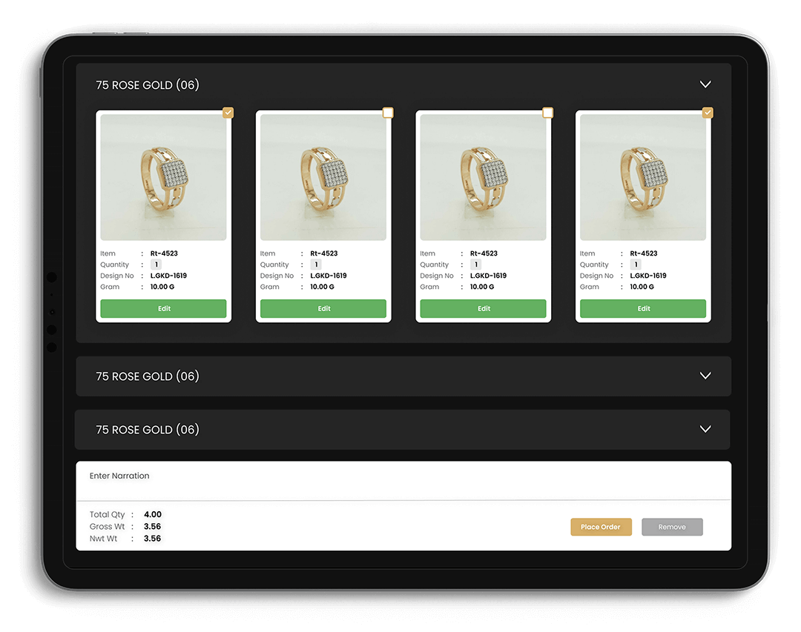Click item code Rt-4523 on the first card

click(164, 253)
